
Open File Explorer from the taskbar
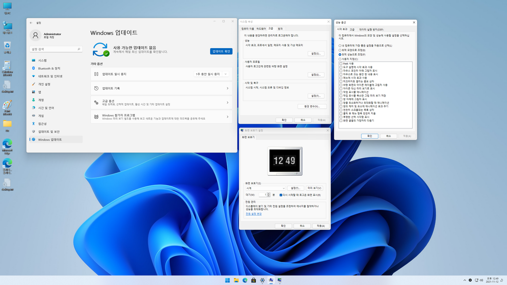click(x=236, y=280)
